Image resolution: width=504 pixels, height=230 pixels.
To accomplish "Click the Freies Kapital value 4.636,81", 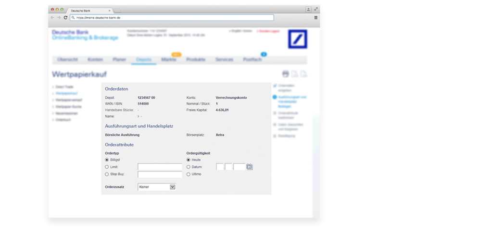I will click(x=222, y=110).
